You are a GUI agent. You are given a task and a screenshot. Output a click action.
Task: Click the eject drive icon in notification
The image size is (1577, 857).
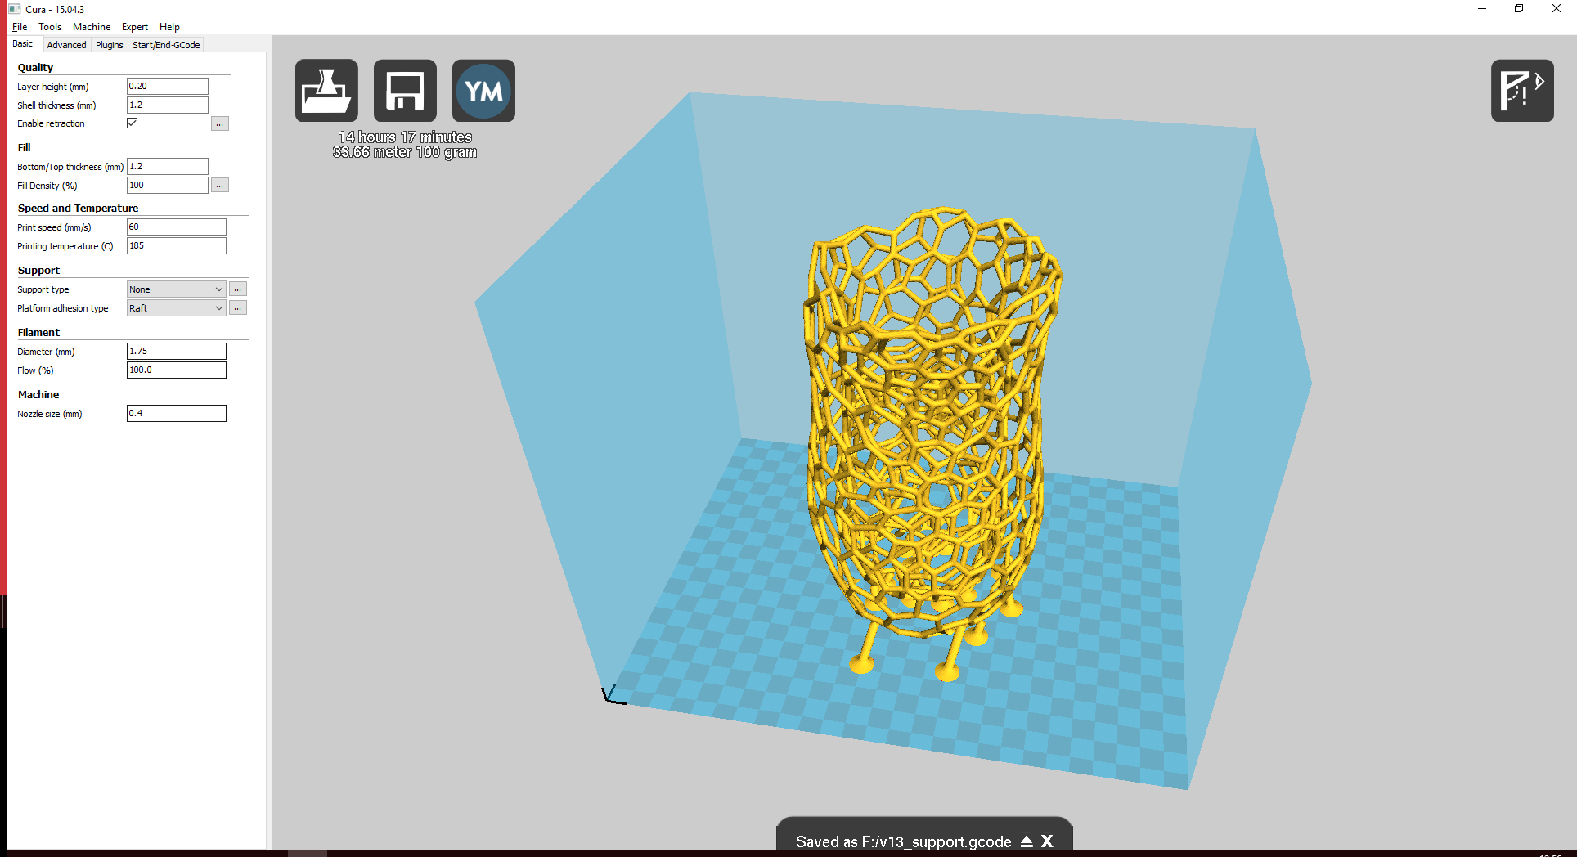1027,841
